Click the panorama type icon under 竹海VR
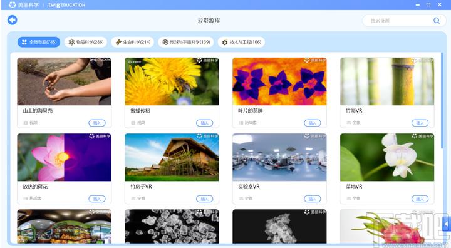The width and height of the screenshot is (451, 248). (x=348, y=123)
